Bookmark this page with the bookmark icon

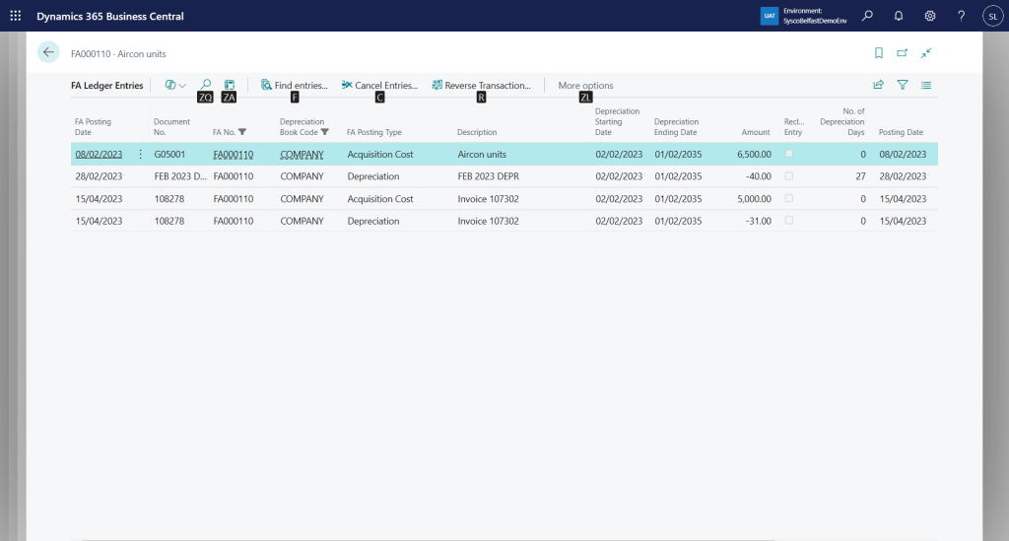879,53
